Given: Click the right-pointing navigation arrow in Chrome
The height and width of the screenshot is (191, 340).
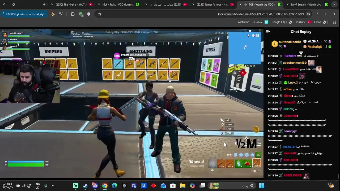Looking at the screenshot, I should coord(334,14).
